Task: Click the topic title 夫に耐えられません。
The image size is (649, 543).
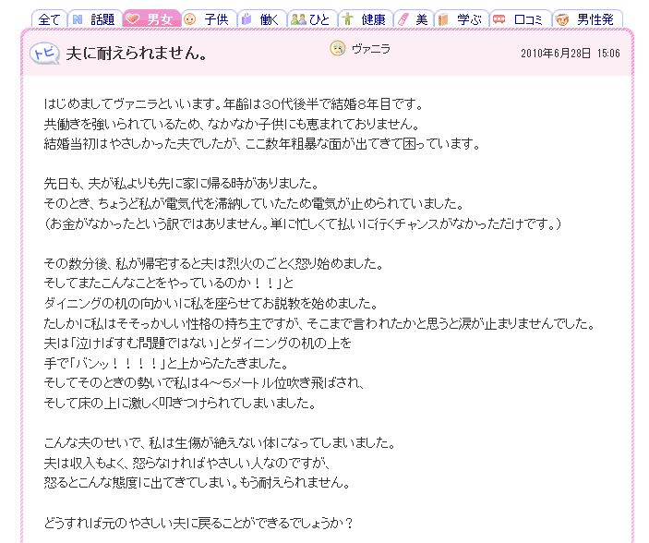Action: pos(137,53)
